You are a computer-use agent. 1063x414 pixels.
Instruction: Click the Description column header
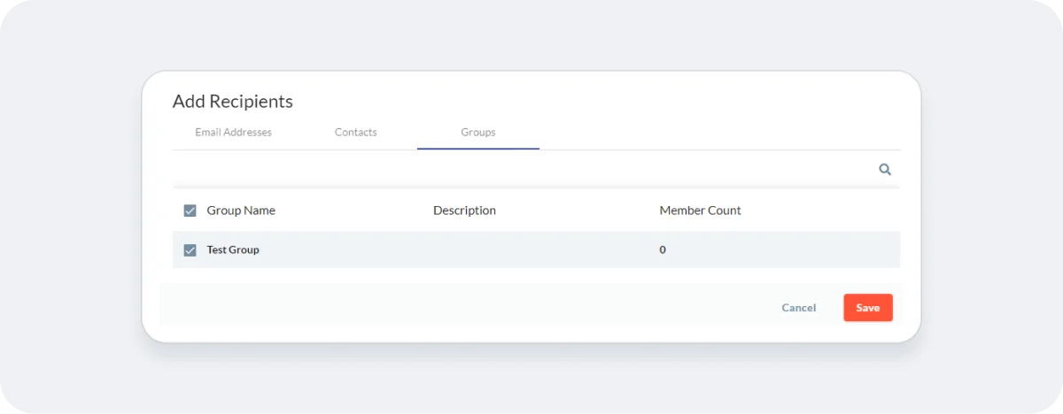[x=464, y=211]
